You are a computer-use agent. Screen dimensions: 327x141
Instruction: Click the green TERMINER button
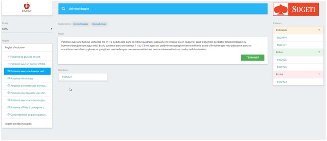(x=253, y=58)
